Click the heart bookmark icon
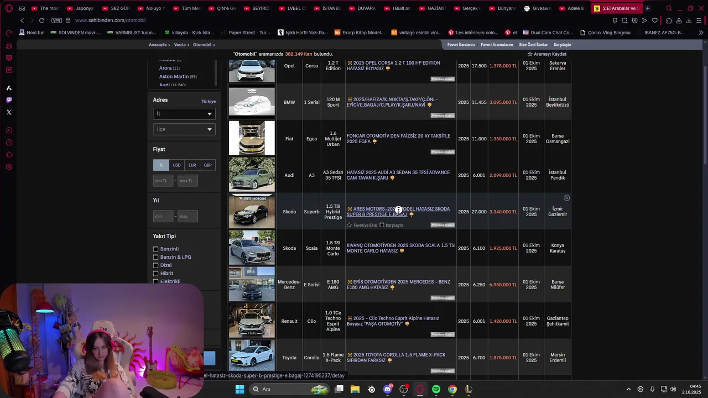This screenshot has width=708, height=398. coord(654,20)
